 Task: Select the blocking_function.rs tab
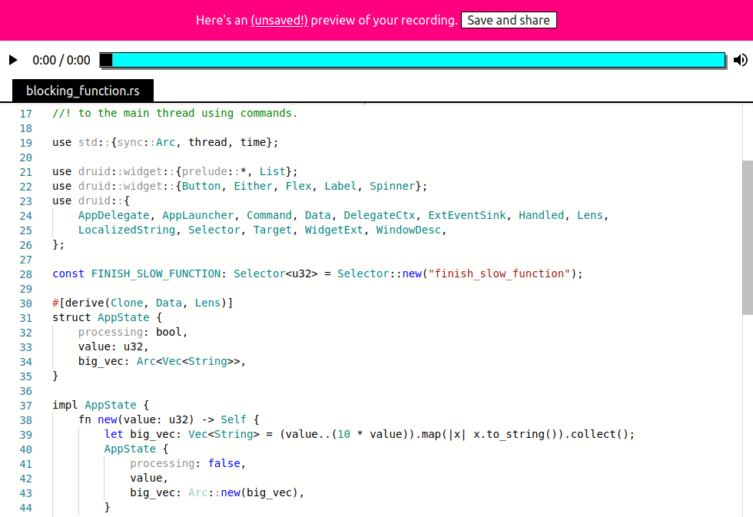tap(83, 91)
